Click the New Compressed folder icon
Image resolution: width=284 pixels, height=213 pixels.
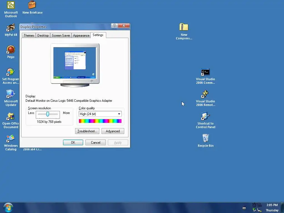coord(184,31)
